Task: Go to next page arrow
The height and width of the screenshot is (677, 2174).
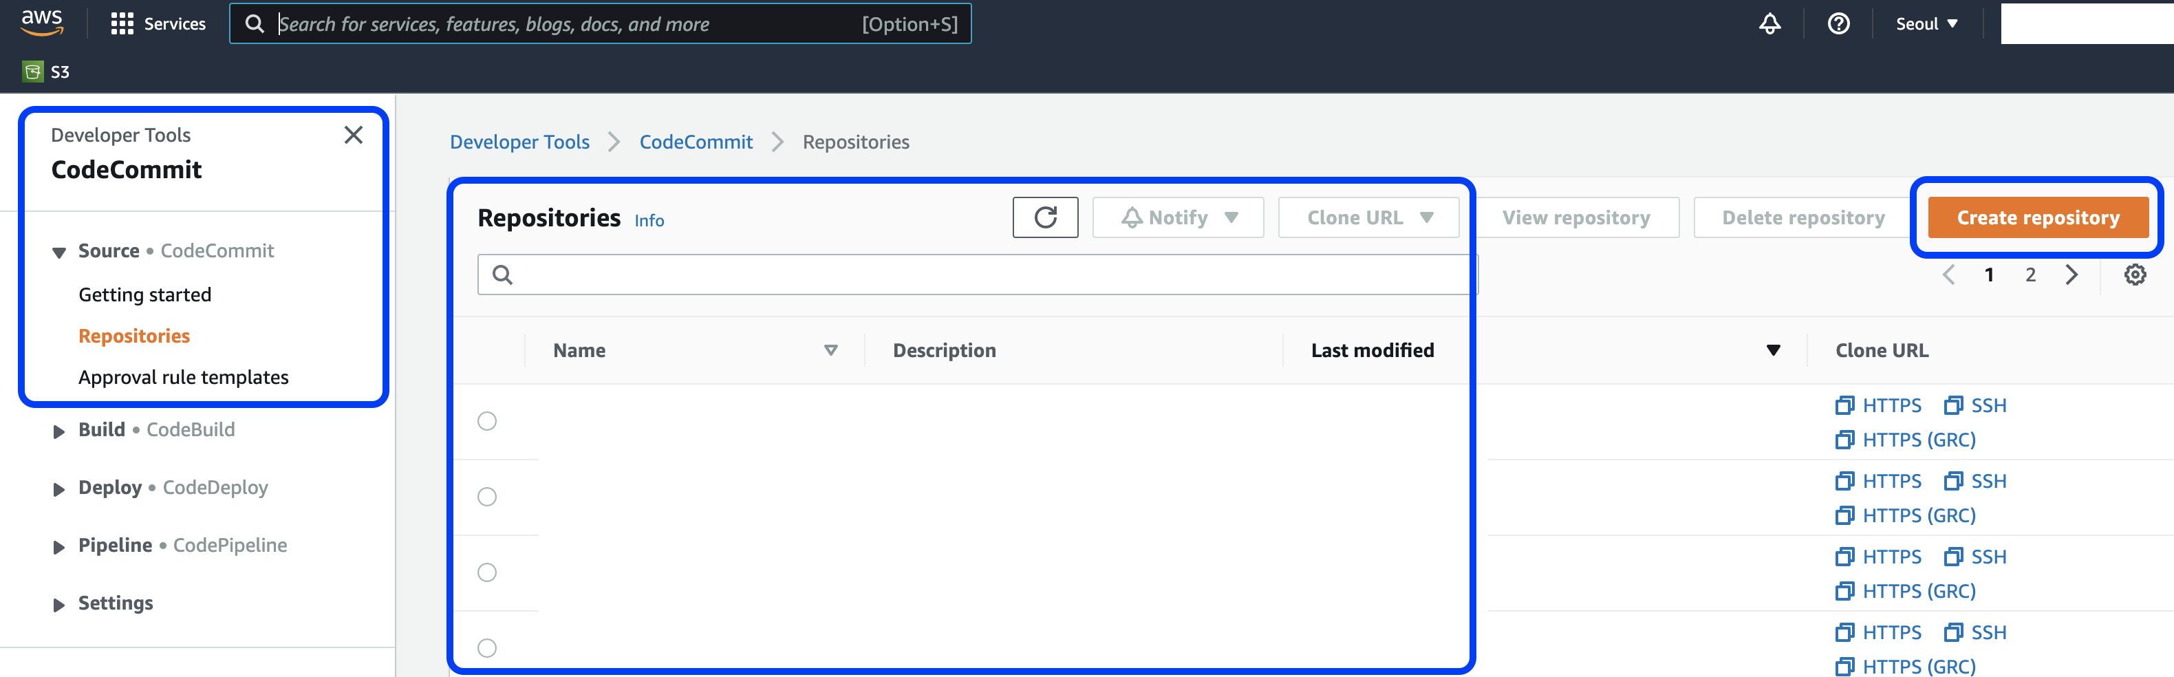Action: click(2071, 275)
